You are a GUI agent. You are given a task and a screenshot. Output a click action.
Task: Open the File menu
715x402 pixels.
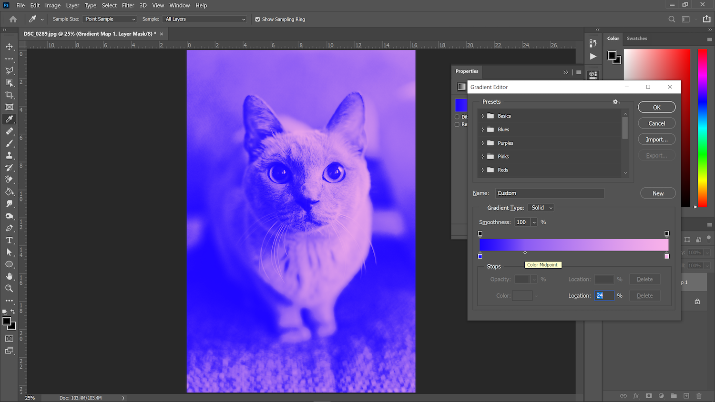(20, 5)
